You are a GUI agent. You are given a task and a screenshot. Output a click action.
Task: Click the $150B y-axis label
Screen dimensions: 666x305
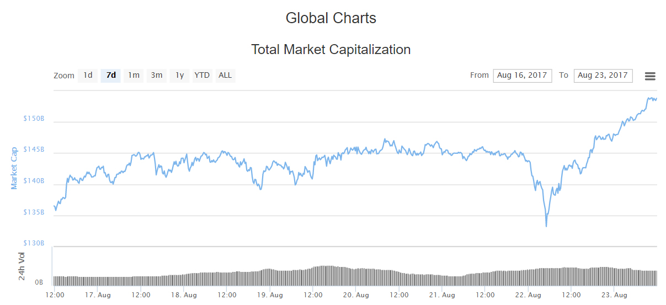33,119
